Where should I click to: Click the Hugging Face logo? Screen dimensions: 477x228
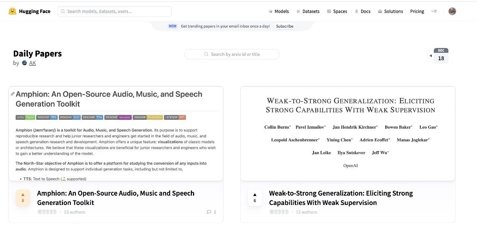[x=13, y=11]
